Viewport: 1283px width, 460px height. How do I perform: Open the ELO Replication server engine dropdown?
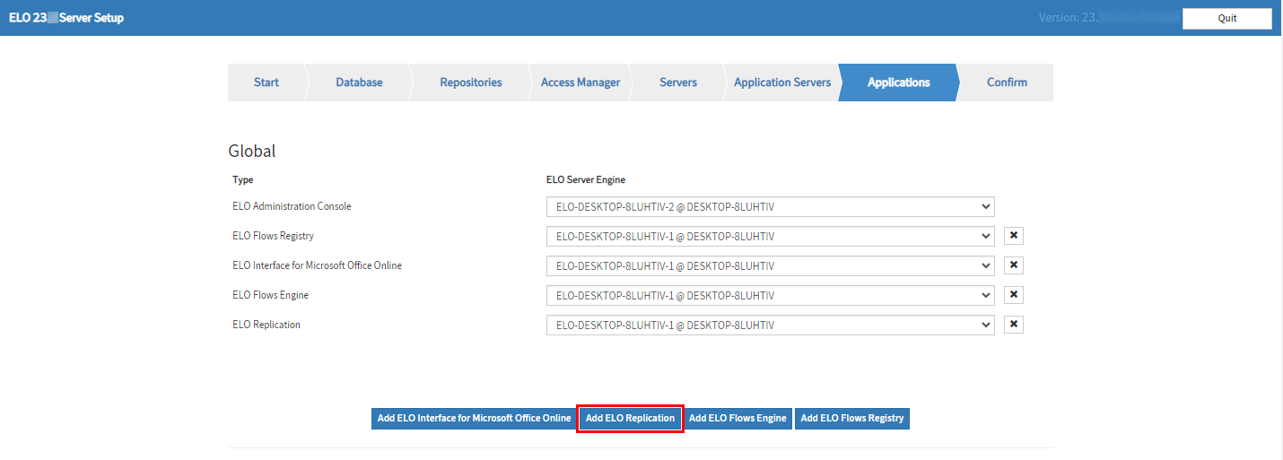770,325
